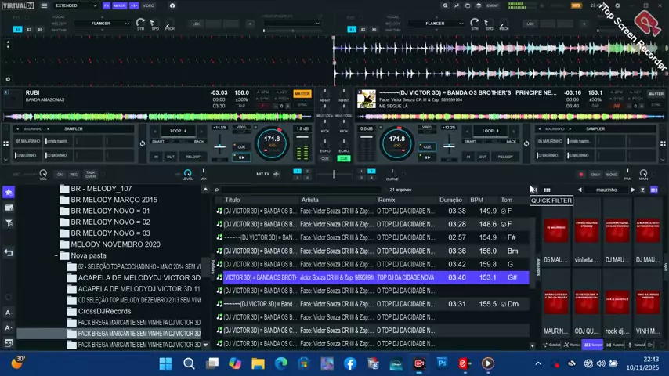This screenshot has width=669, height=376.
Task: Click the crossfader slider in the mixer
Action: coord(334,174)
